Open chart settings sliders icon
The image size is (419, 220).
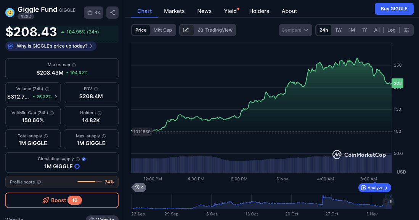(407, 30)
